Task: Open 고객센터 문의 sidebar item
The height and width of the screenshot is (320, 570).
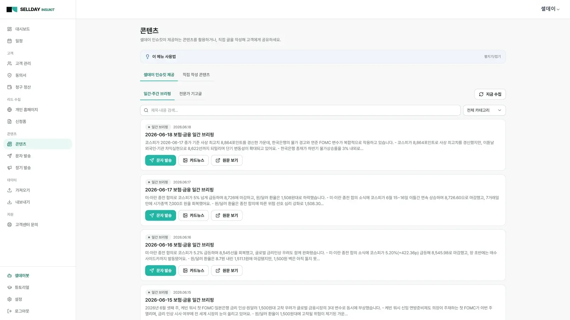Action: click(x=38, y=225)
